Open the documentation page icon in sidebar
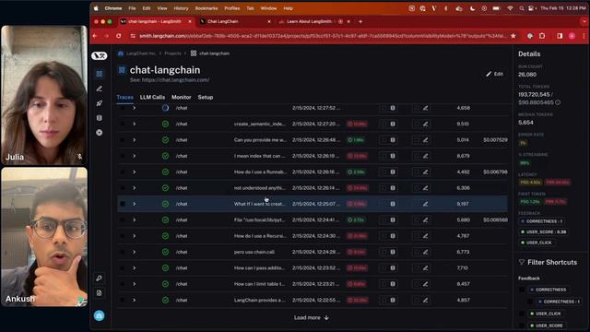This screenshot has width=590, height=332. (100, 293)
